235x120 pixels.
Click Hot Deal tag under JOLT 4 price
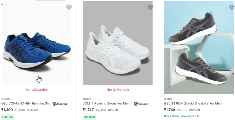(x=89, y=117)
